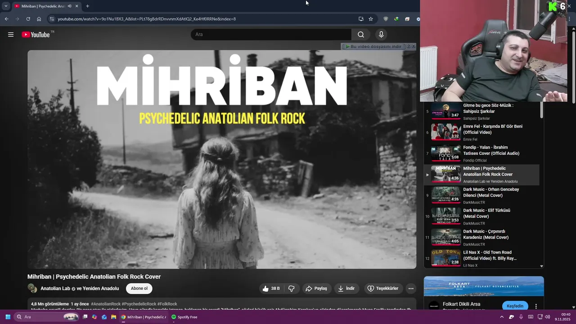Open the Yeniden Anadolu channel link
This screenshot has height=324, width=576.
coord(101,288)
